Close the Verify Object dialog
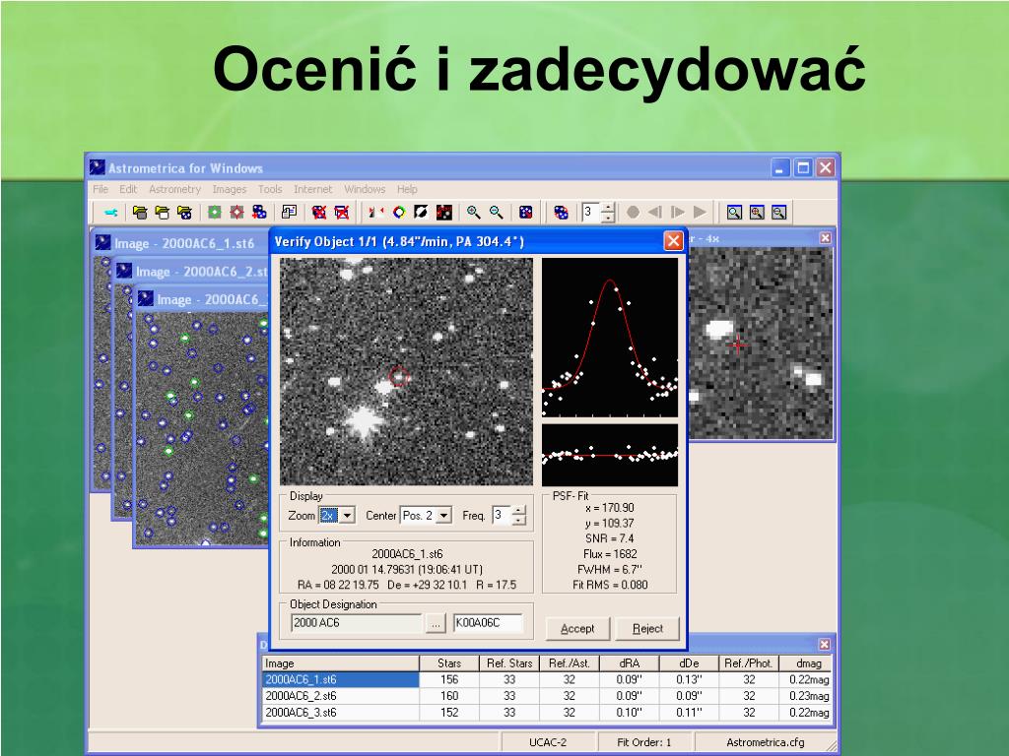The width and height of the screenshot is (1009, 756). point(673,241)
